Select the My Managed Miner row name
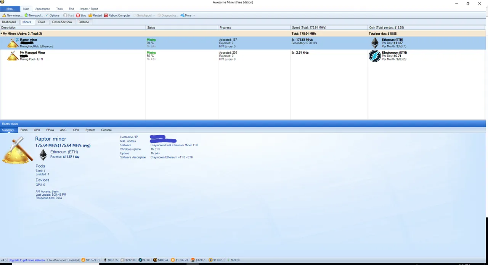Image resolution: width=488 pixels, height=265 pixels. [x=32, y=53]
